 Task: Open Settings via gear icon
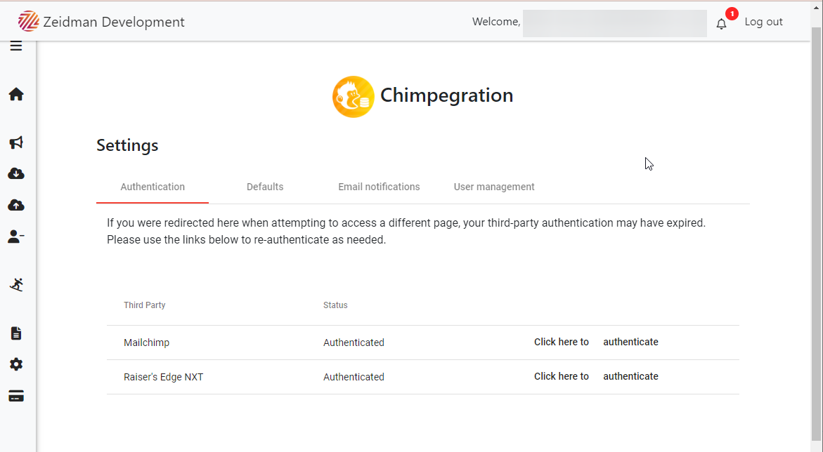[x=16, y=364]
